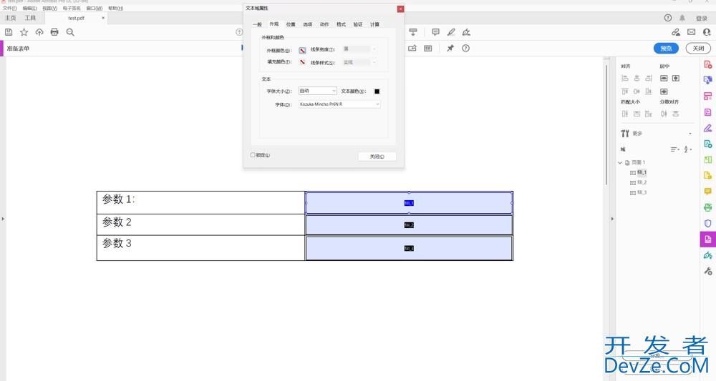Click the notification bell icon
Screen dimensions: 716x381
click(x=682, y=18)
